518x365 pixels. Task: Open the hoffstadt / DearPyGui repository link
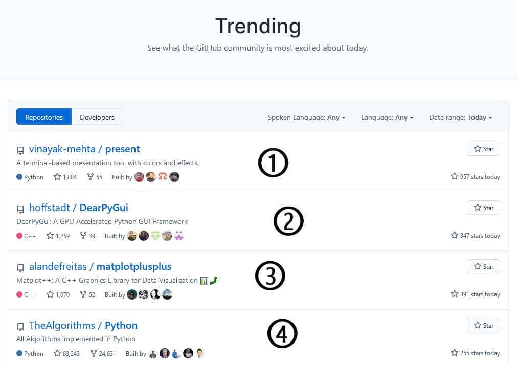pyautogui.click(x=78, y=208)
